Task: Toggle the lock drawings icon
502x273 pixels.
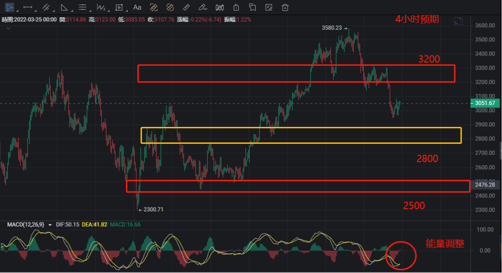Action: click(236, 7)
